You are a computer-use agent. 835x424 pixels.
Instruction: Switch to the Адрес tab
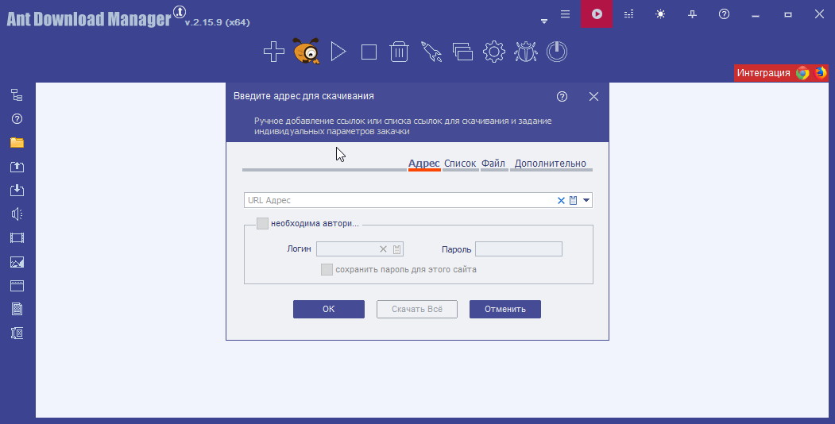(424, 164)
